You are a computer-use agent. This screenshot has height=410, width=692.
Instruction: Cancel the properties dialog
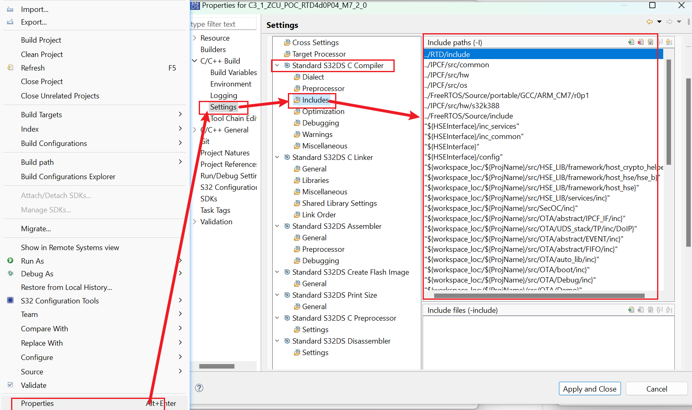coord(656,388)
